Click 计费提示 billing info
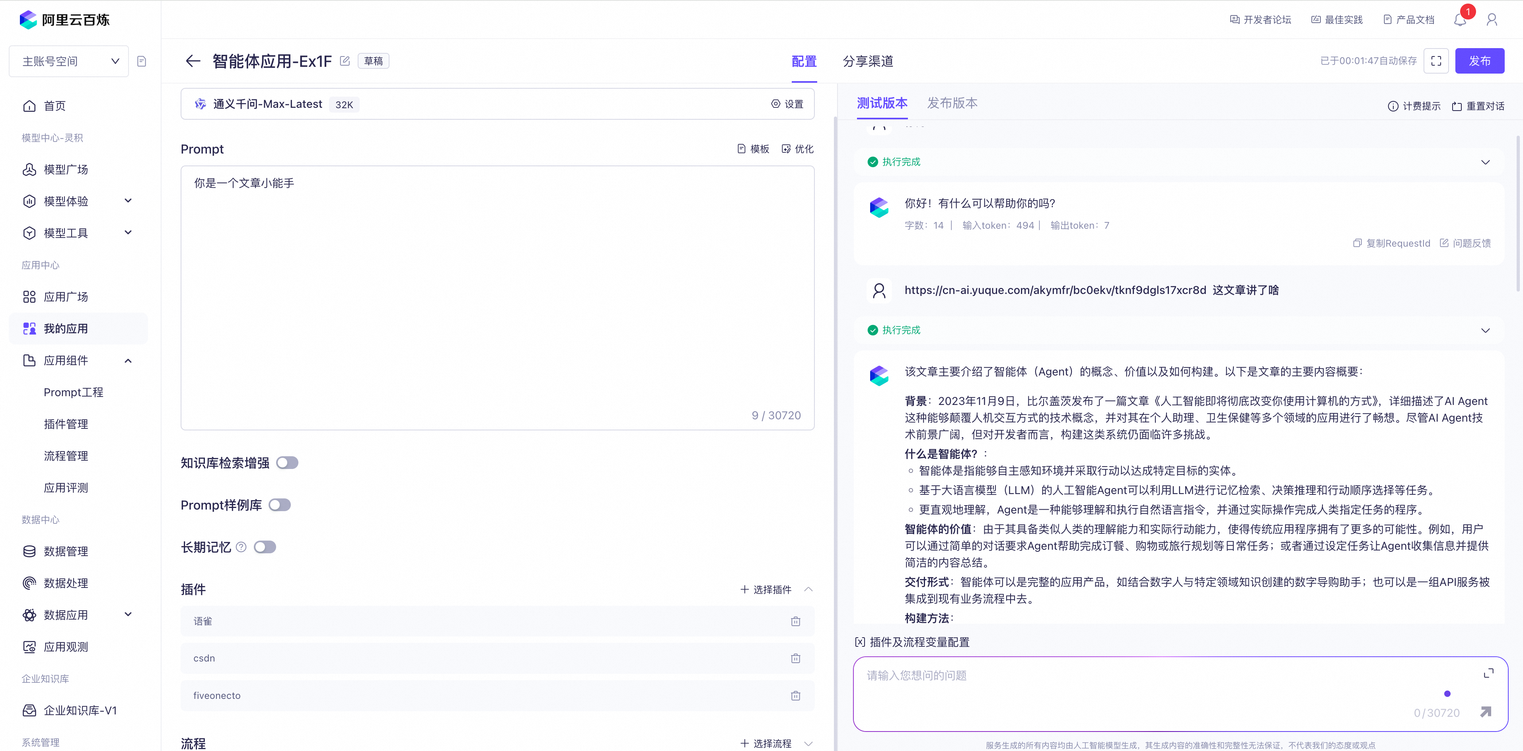 (1414, 106)
